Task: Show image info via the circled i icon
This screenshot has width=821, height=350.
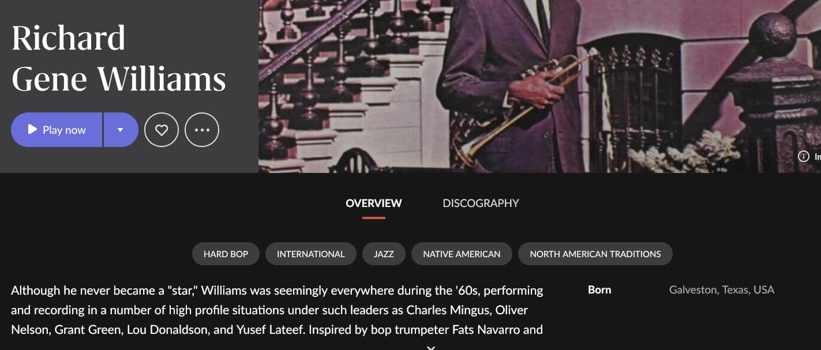Action: click(803, 156)
